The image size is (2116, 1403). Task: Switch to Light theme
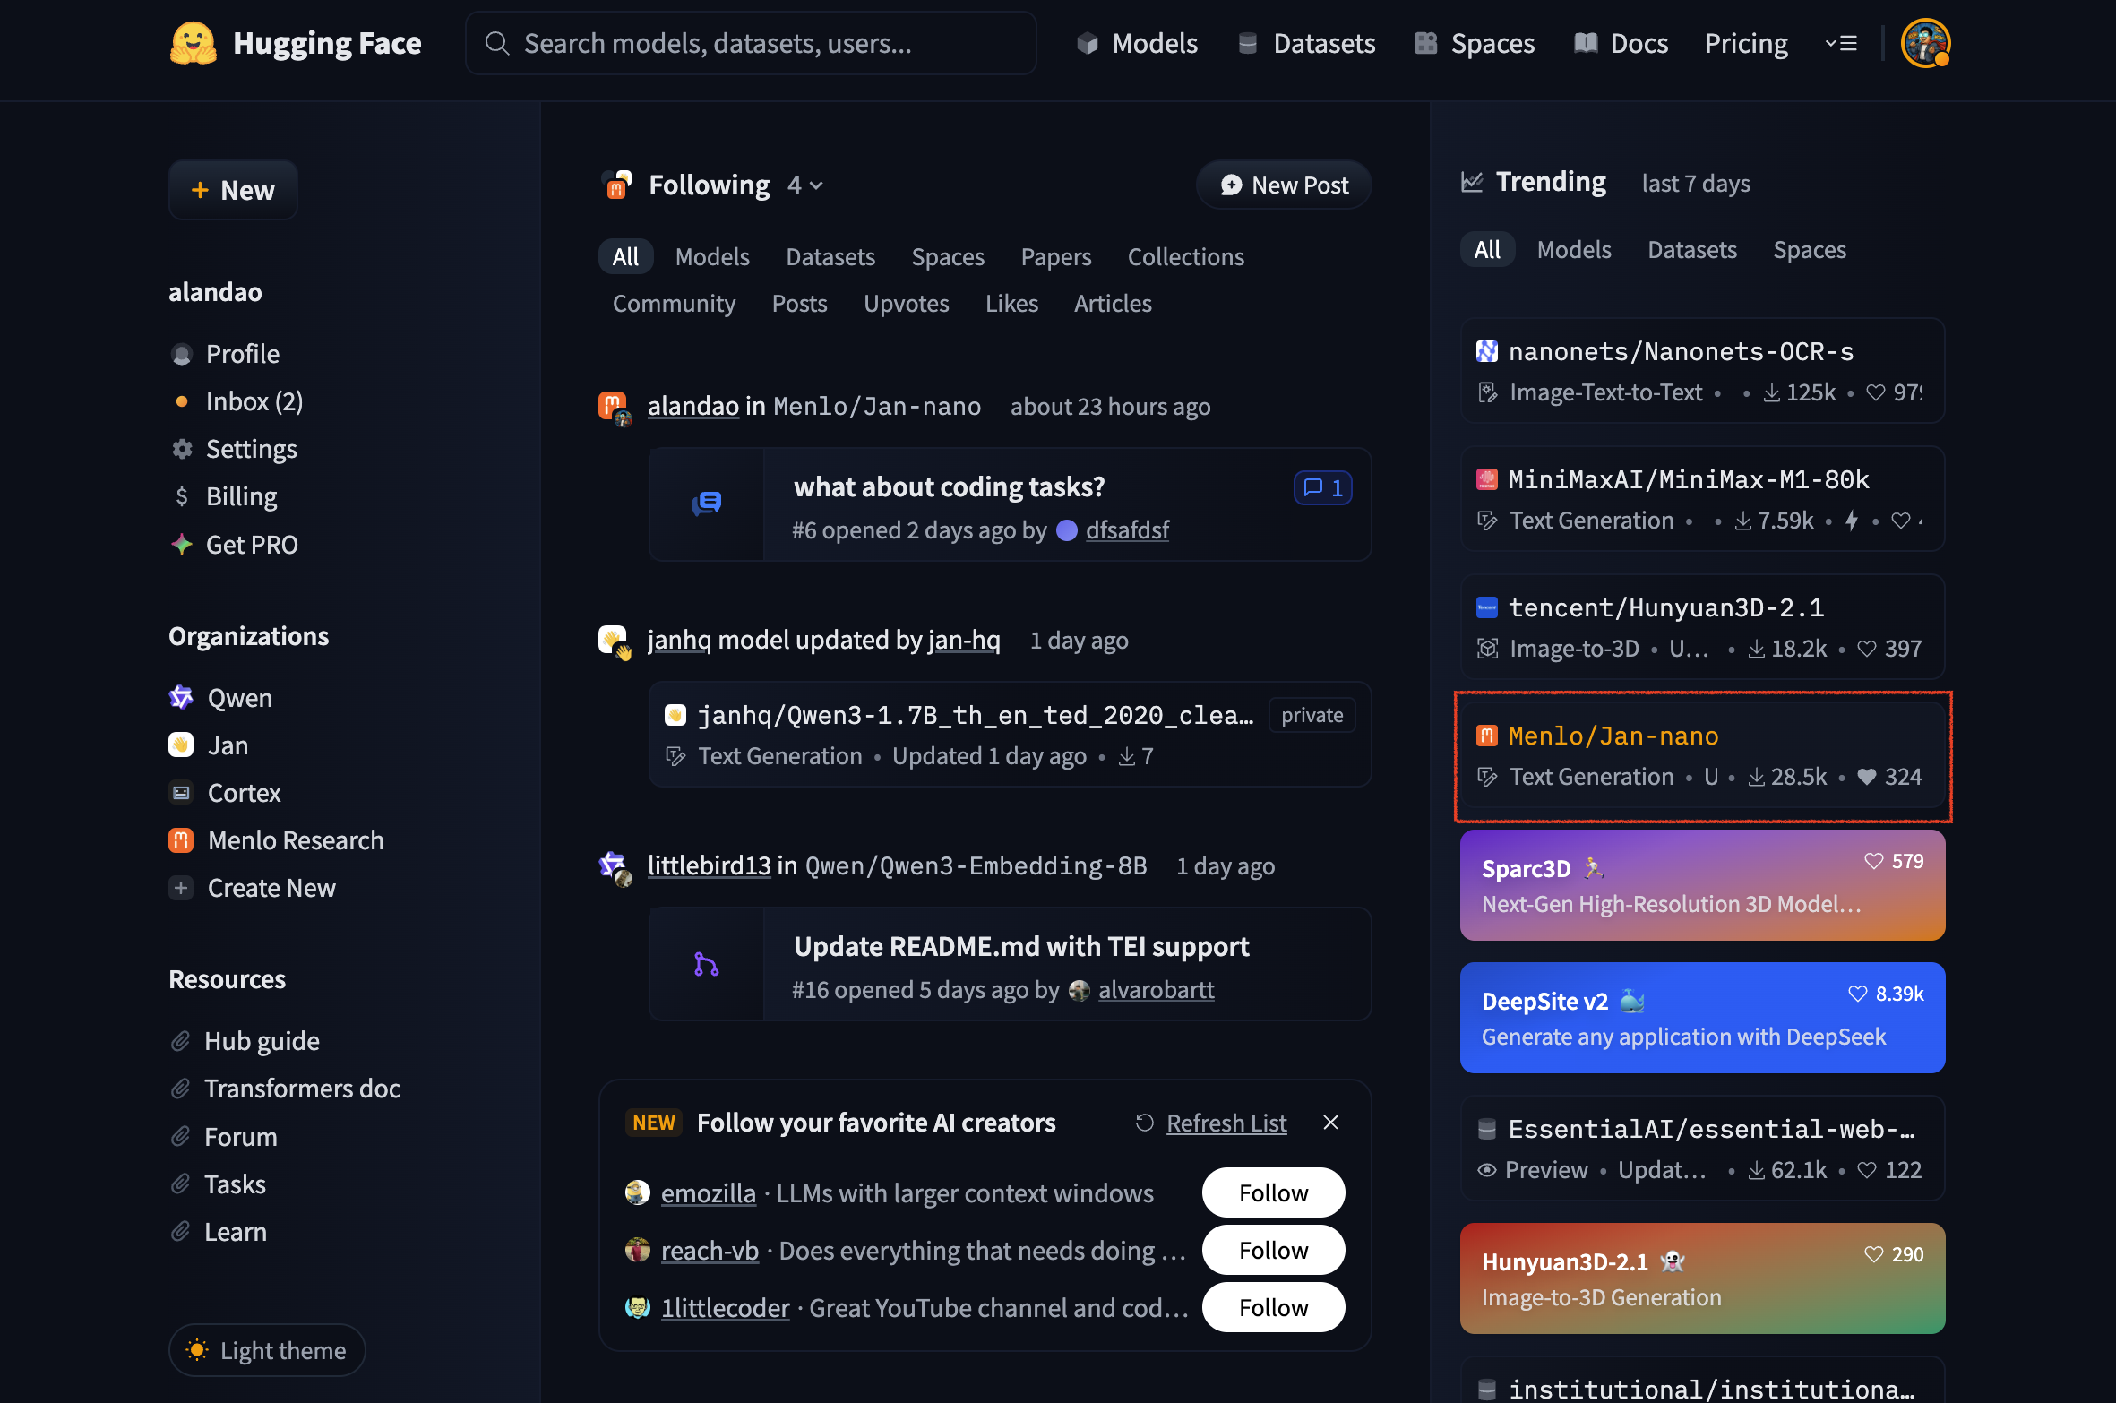coord(267,1350)
